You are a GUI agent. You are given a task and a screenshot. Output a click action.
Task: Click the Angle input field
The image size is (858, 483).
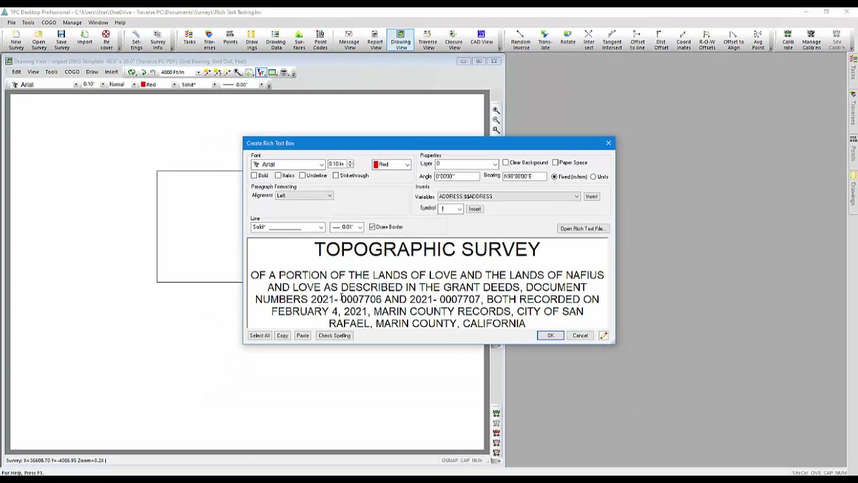(x=457, y=176)
